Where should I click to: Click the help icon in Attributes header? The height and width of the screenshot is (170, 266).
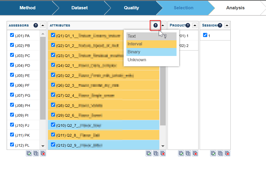pos(155,25)
